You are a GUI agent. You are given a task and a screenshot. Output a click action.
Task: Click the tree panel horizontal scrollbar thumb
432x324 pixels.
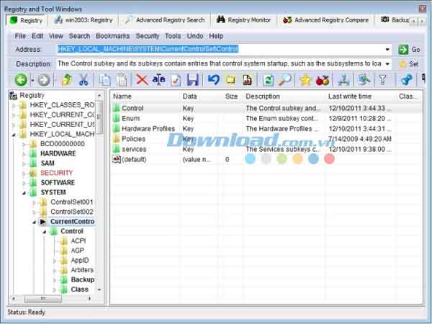pos(42,298)
